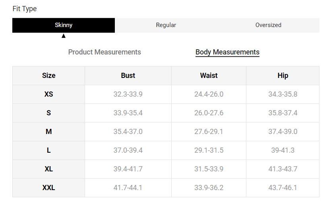331x202 pixels.
Task: Click the M waist value 27.6-29.1
Action: [x=209, y=132]
